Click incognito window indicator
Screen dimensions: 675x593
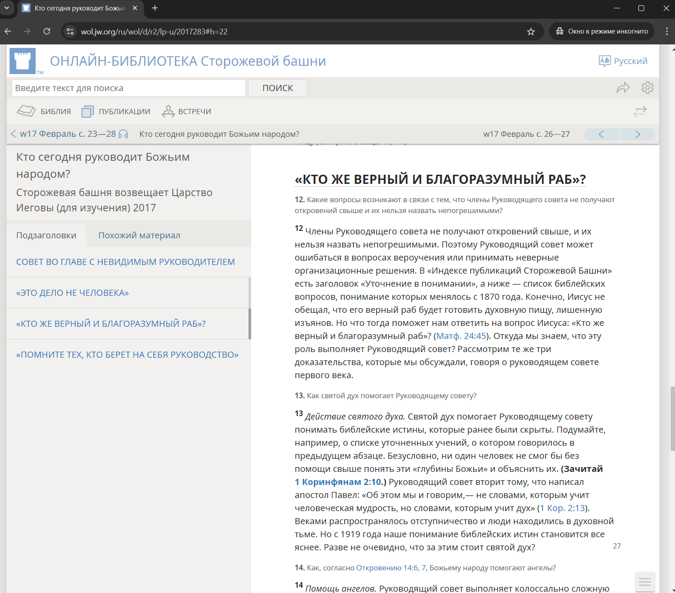click(602, 31)
